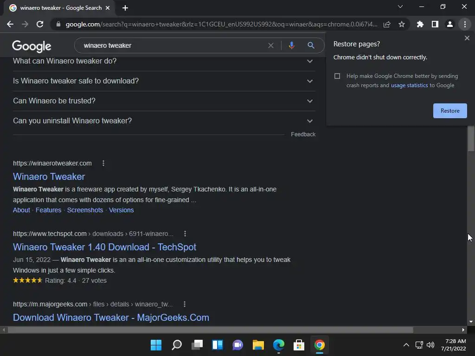This screenshot has width=475, height=356.
Task: Open the tab search dropdown arrow
Action: 400,6
